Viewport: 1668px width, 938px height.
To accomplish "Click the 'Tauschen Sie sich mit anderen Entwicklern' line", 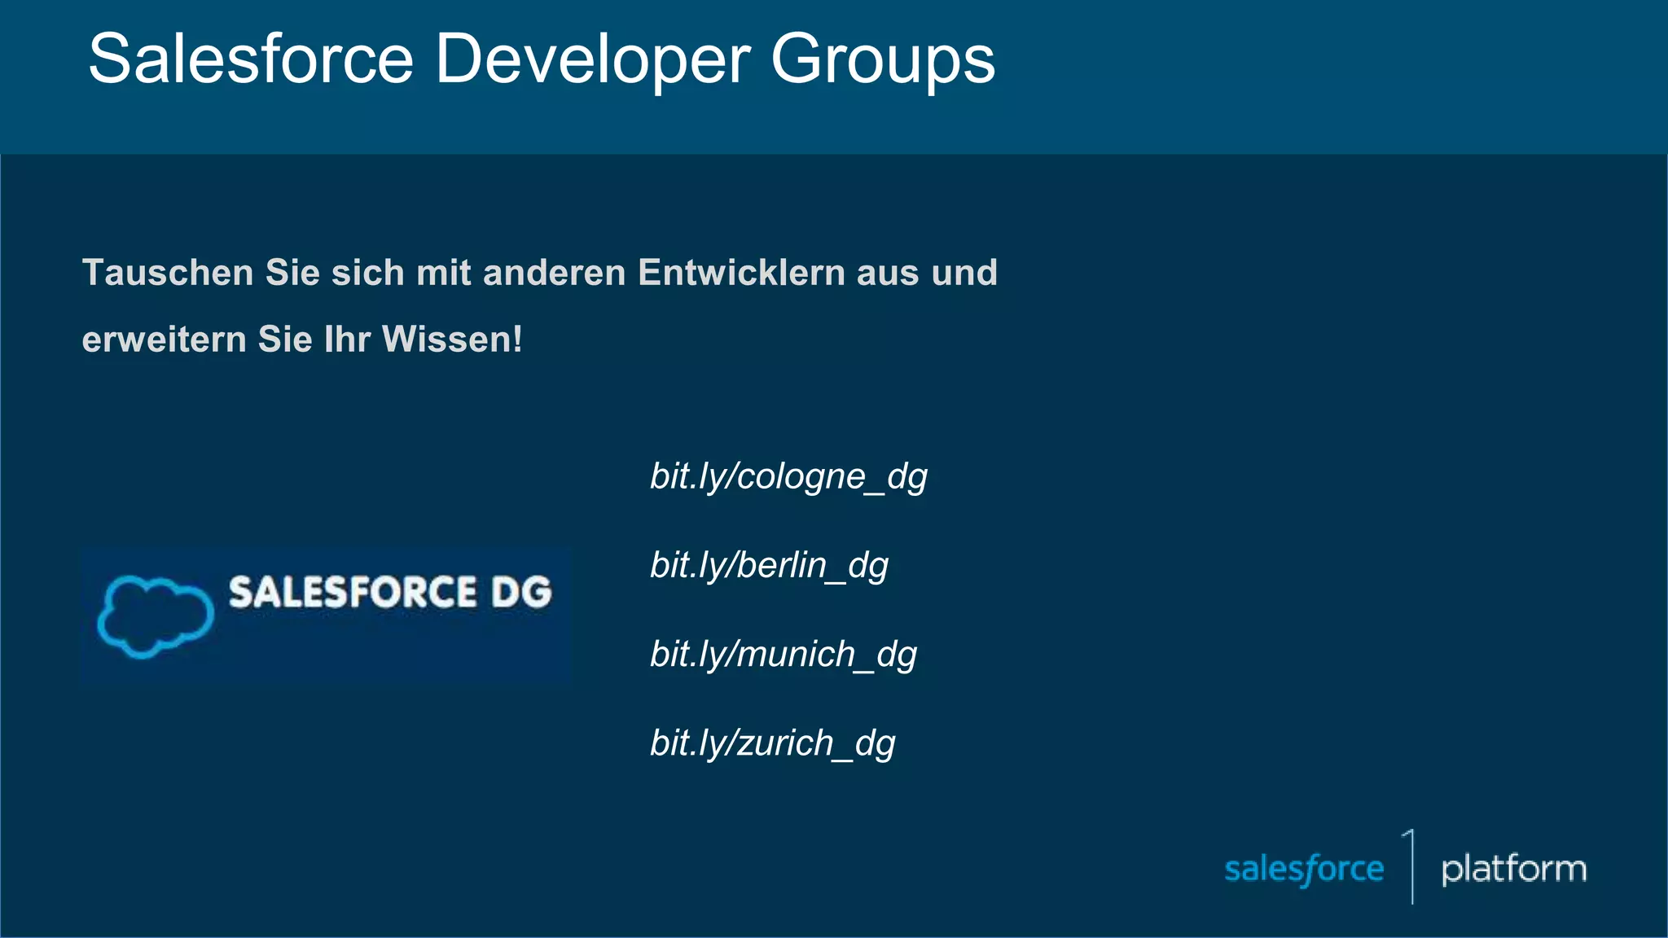I will click(x=539, y=273).
